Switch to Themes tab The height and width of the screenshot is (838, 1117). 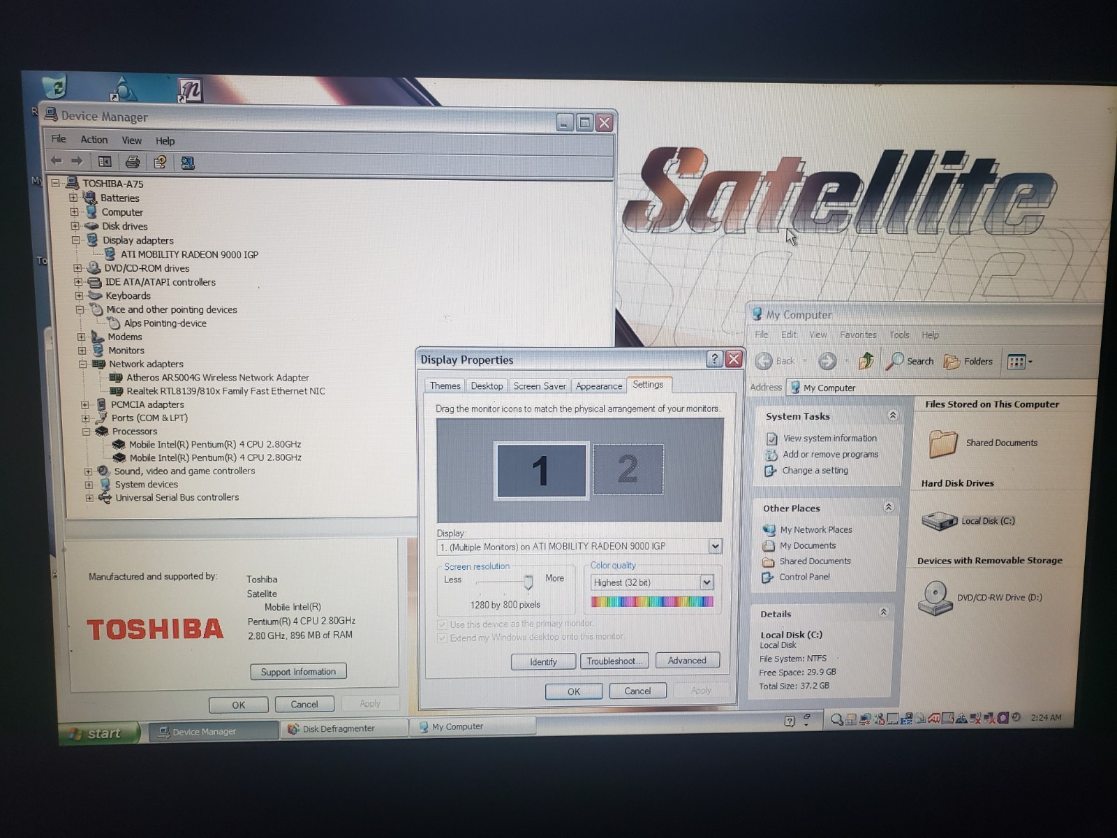click(445, 386)
